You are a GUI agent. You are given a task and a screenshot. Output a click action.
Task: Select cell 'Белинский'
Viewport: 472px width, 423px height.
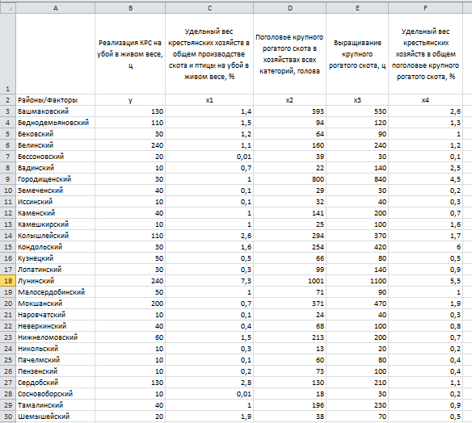pos(56,145)
